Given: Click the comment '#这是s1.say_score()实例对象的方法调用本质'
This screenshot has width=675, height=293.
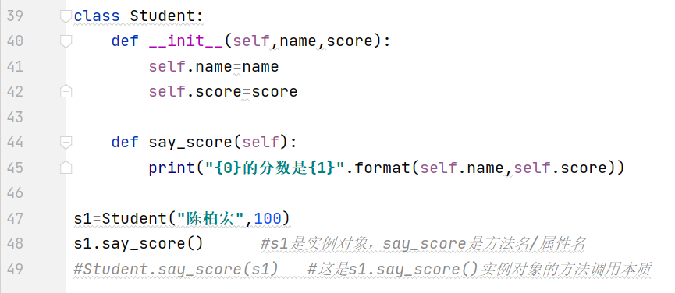Looking at the screenshot, I should click(480, 269).
